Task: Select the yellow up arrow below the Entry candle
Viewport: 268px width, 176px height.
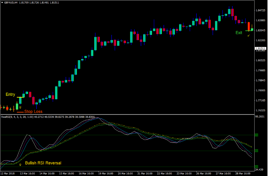Action: (x=20, y=107)
